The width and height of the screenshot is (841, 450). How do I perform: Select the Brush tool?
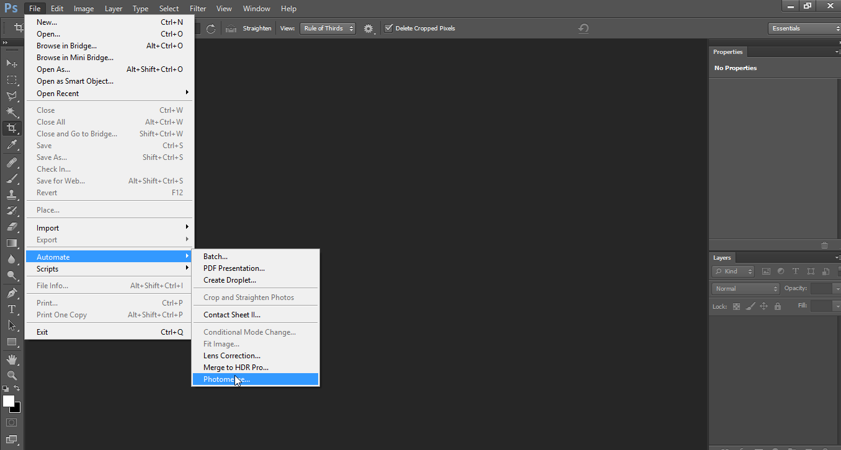(12, 179)
